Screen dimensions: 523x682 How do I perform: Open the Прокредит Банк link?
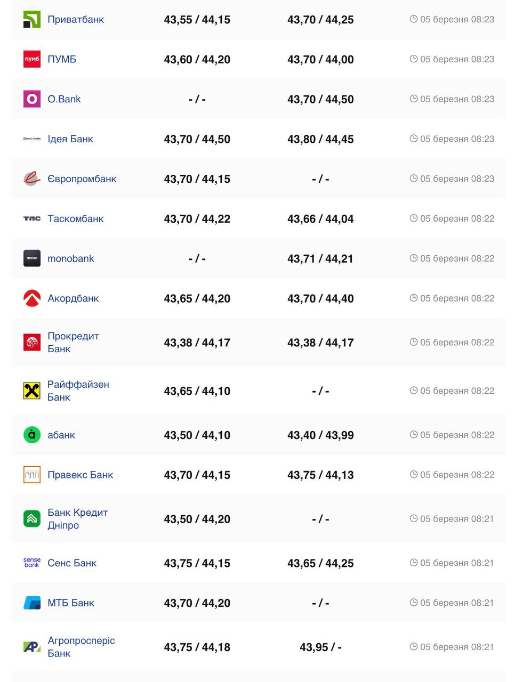coord(73,343)
